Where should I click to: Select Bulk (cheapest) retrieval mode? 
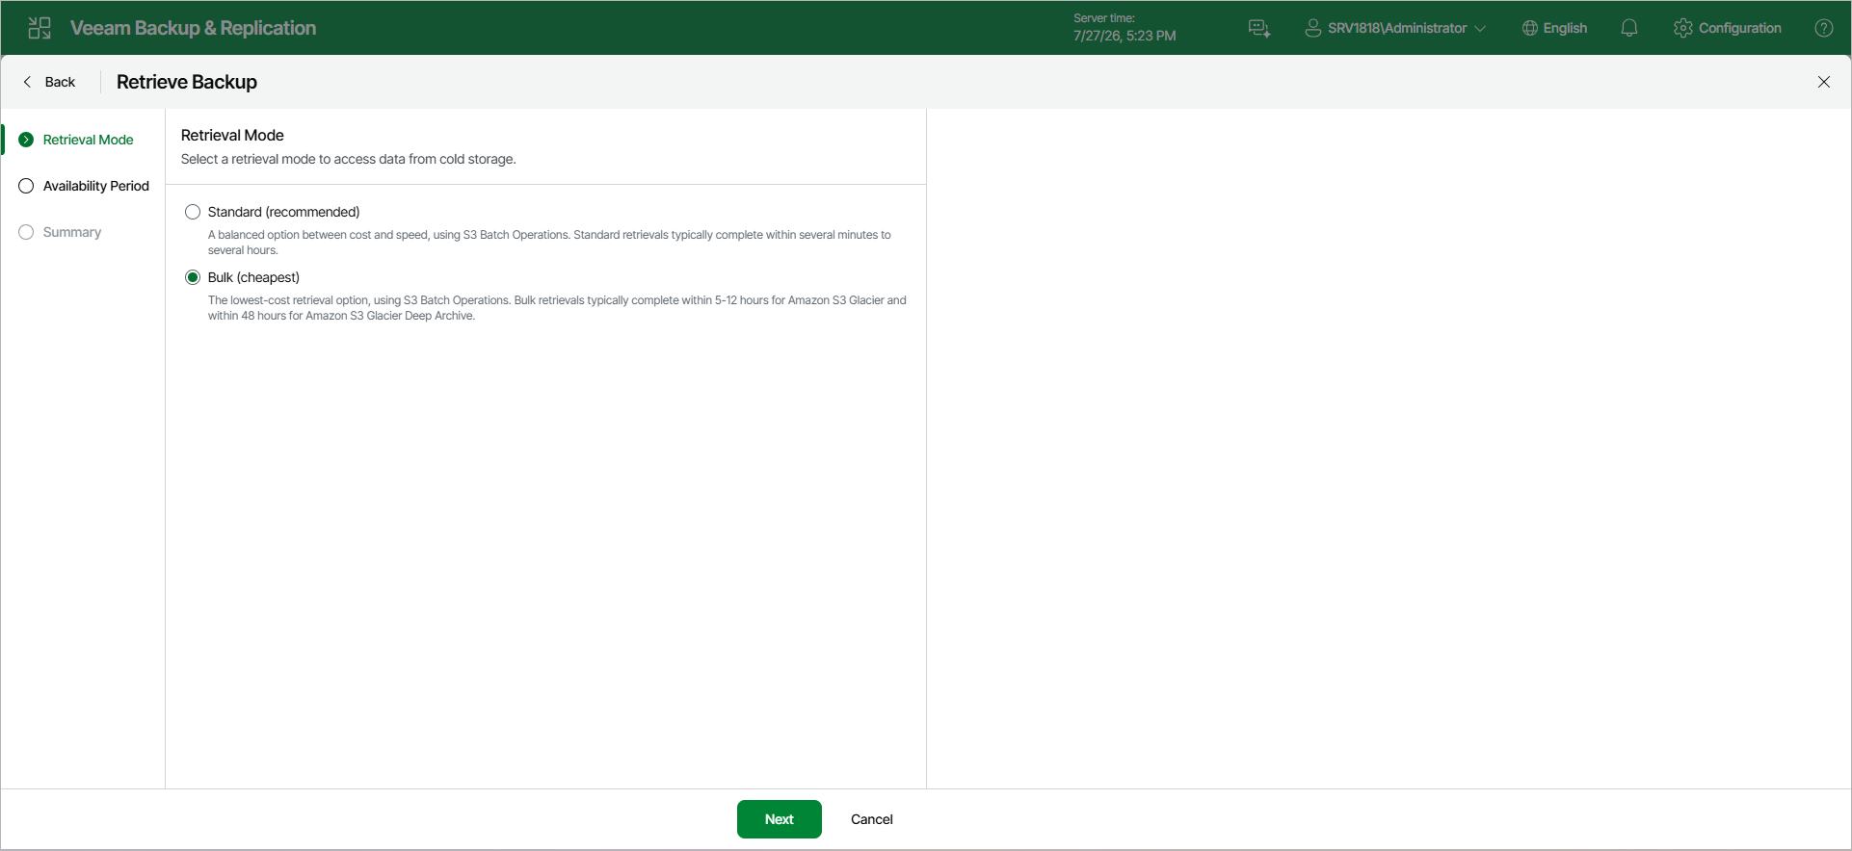click(x=193, y=277)
